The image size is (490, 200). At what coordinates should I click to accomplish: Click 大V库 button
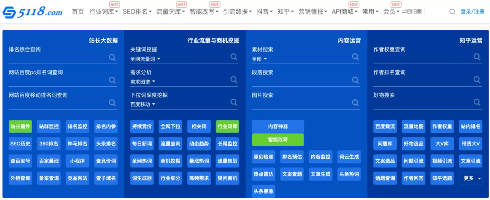[442, 143]
